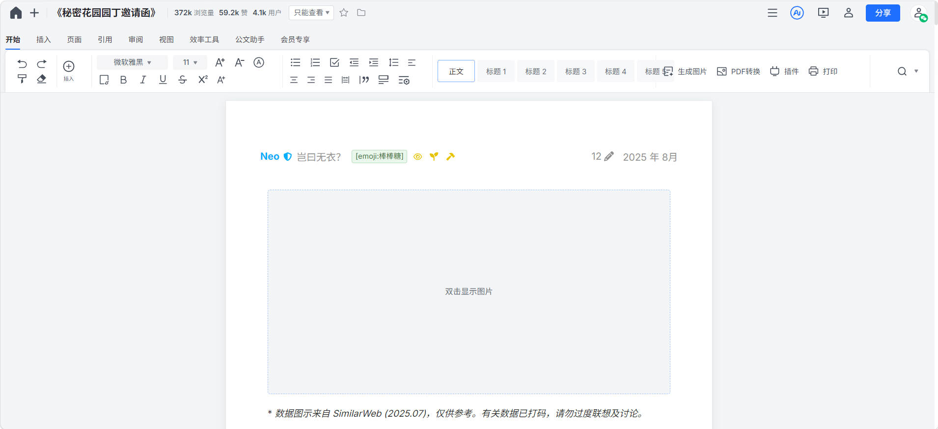Toggle underline formatting
938x429 pixels.
click(163, 80)
